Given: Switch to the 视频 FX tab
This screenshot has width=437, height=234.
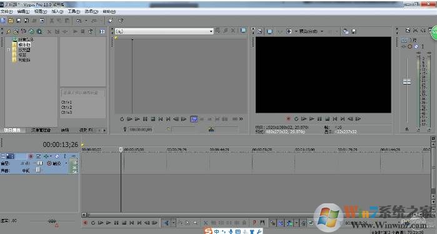Looking at the screenshot, I should [x=86, y=130].
